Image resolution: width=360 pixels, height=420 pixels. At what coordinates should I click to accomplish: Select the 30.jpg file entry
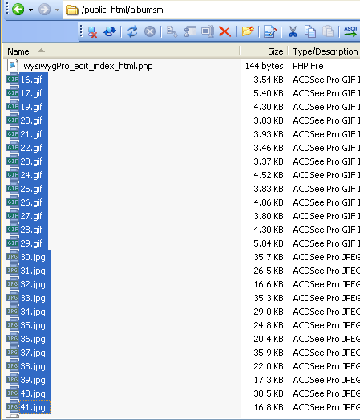coord(33,257)
